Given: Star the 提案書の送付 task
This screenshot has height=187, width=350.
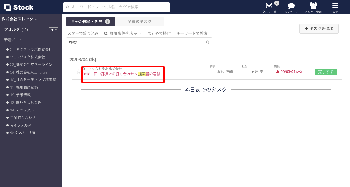Looking at the screenshot, I should tap(79, 72).
